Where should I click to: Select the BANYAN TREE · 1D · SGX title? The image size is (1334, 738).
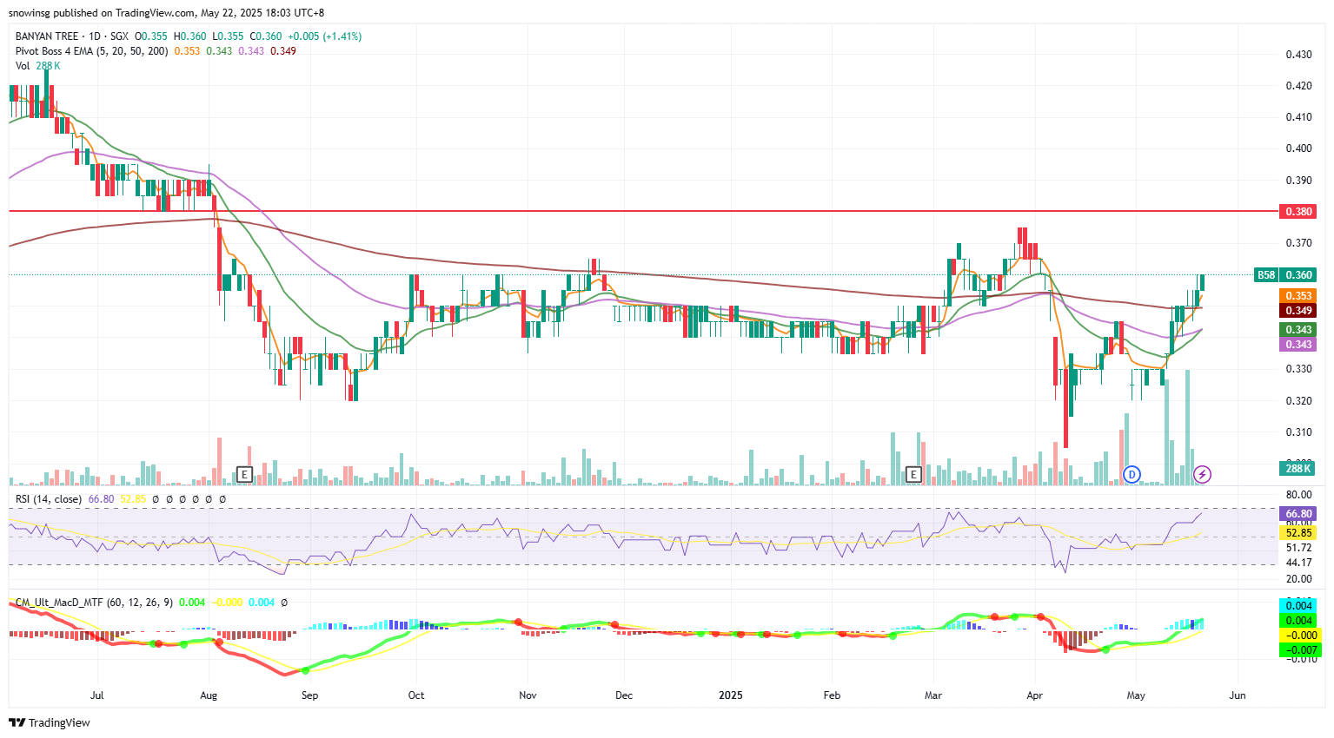[x=72, y=36]
